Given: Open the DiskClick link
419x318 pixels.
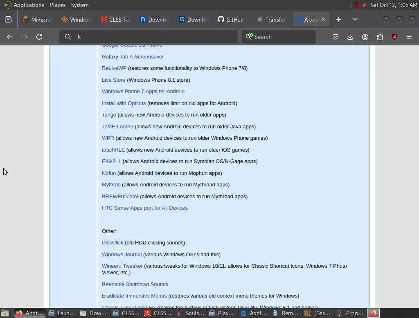Looking at the screenshot, I should point(113,243).
